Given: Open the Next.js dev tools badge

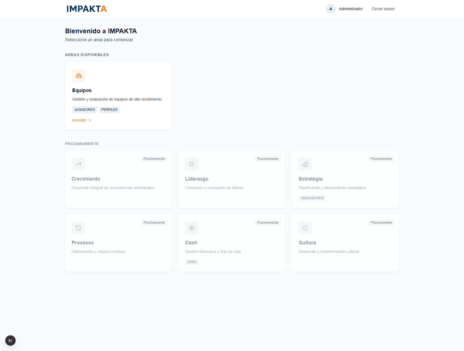Looking at the screenshot, I should [x=10, y=341].
